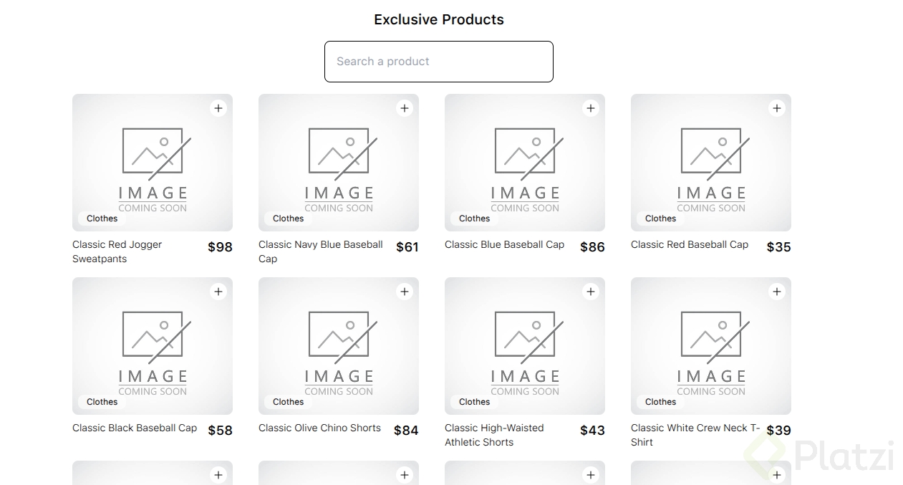Tap plus icon on White Crew Neck T-Shirt
Viewport: 903px width, 485px height.
click(777, 292)
